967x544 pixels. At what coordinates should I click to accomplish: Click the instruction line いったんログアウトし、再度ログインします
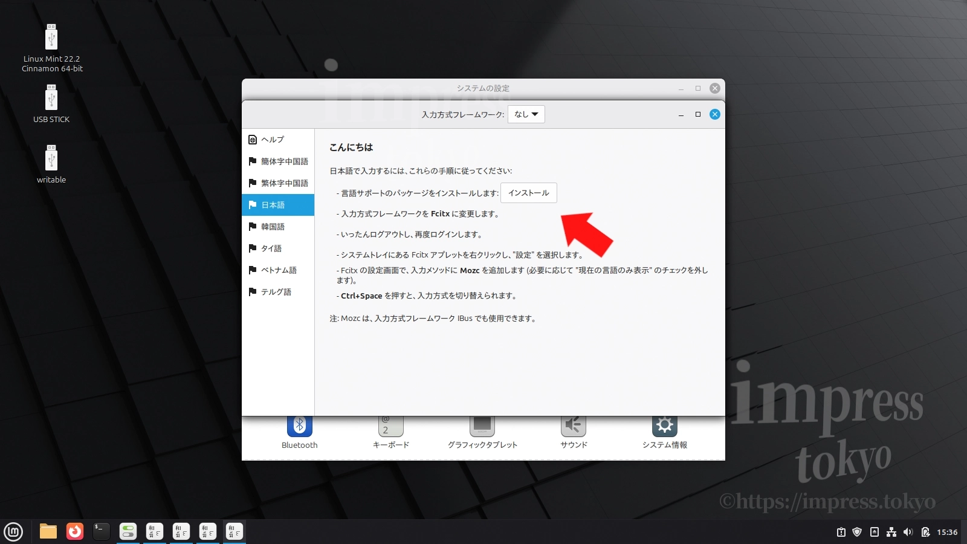click(410, 234)
